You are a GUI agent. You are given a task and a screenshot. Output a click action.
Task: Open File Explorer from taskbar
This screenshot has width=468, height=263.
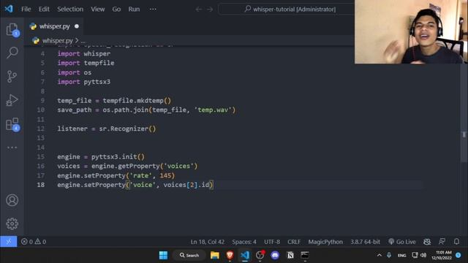point(214,255)
